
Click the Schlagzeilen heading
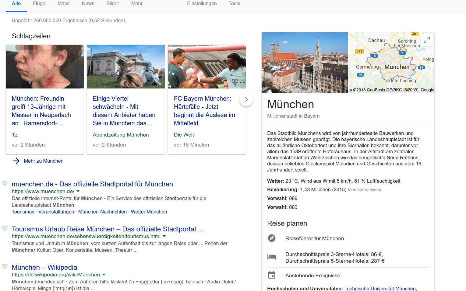(31, 36)
